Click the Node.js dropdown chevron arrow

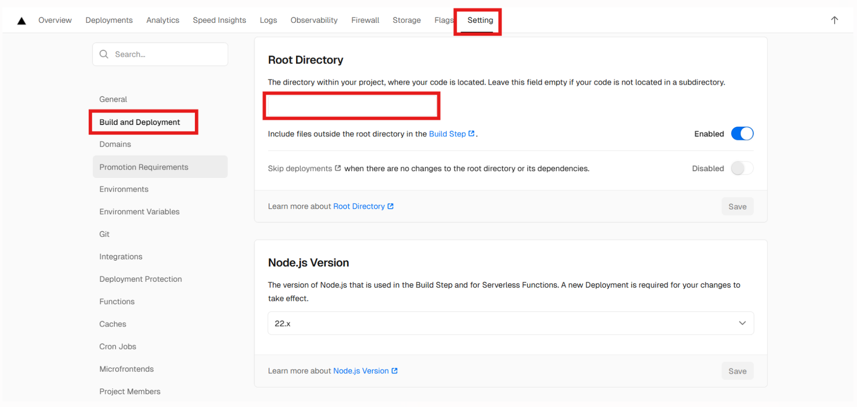coord(742,323)
